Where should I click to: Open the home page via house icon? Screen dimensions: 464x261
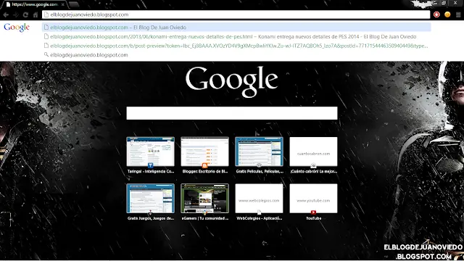click(36, 14)
